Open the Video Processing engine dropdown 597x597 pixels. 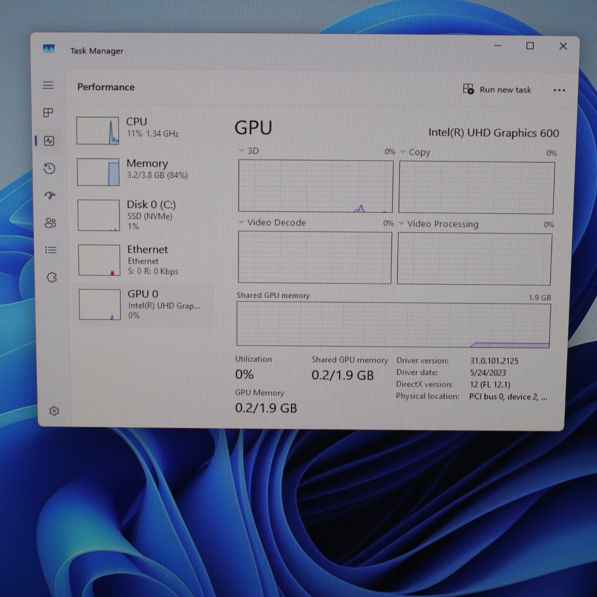tap(401, 223)
